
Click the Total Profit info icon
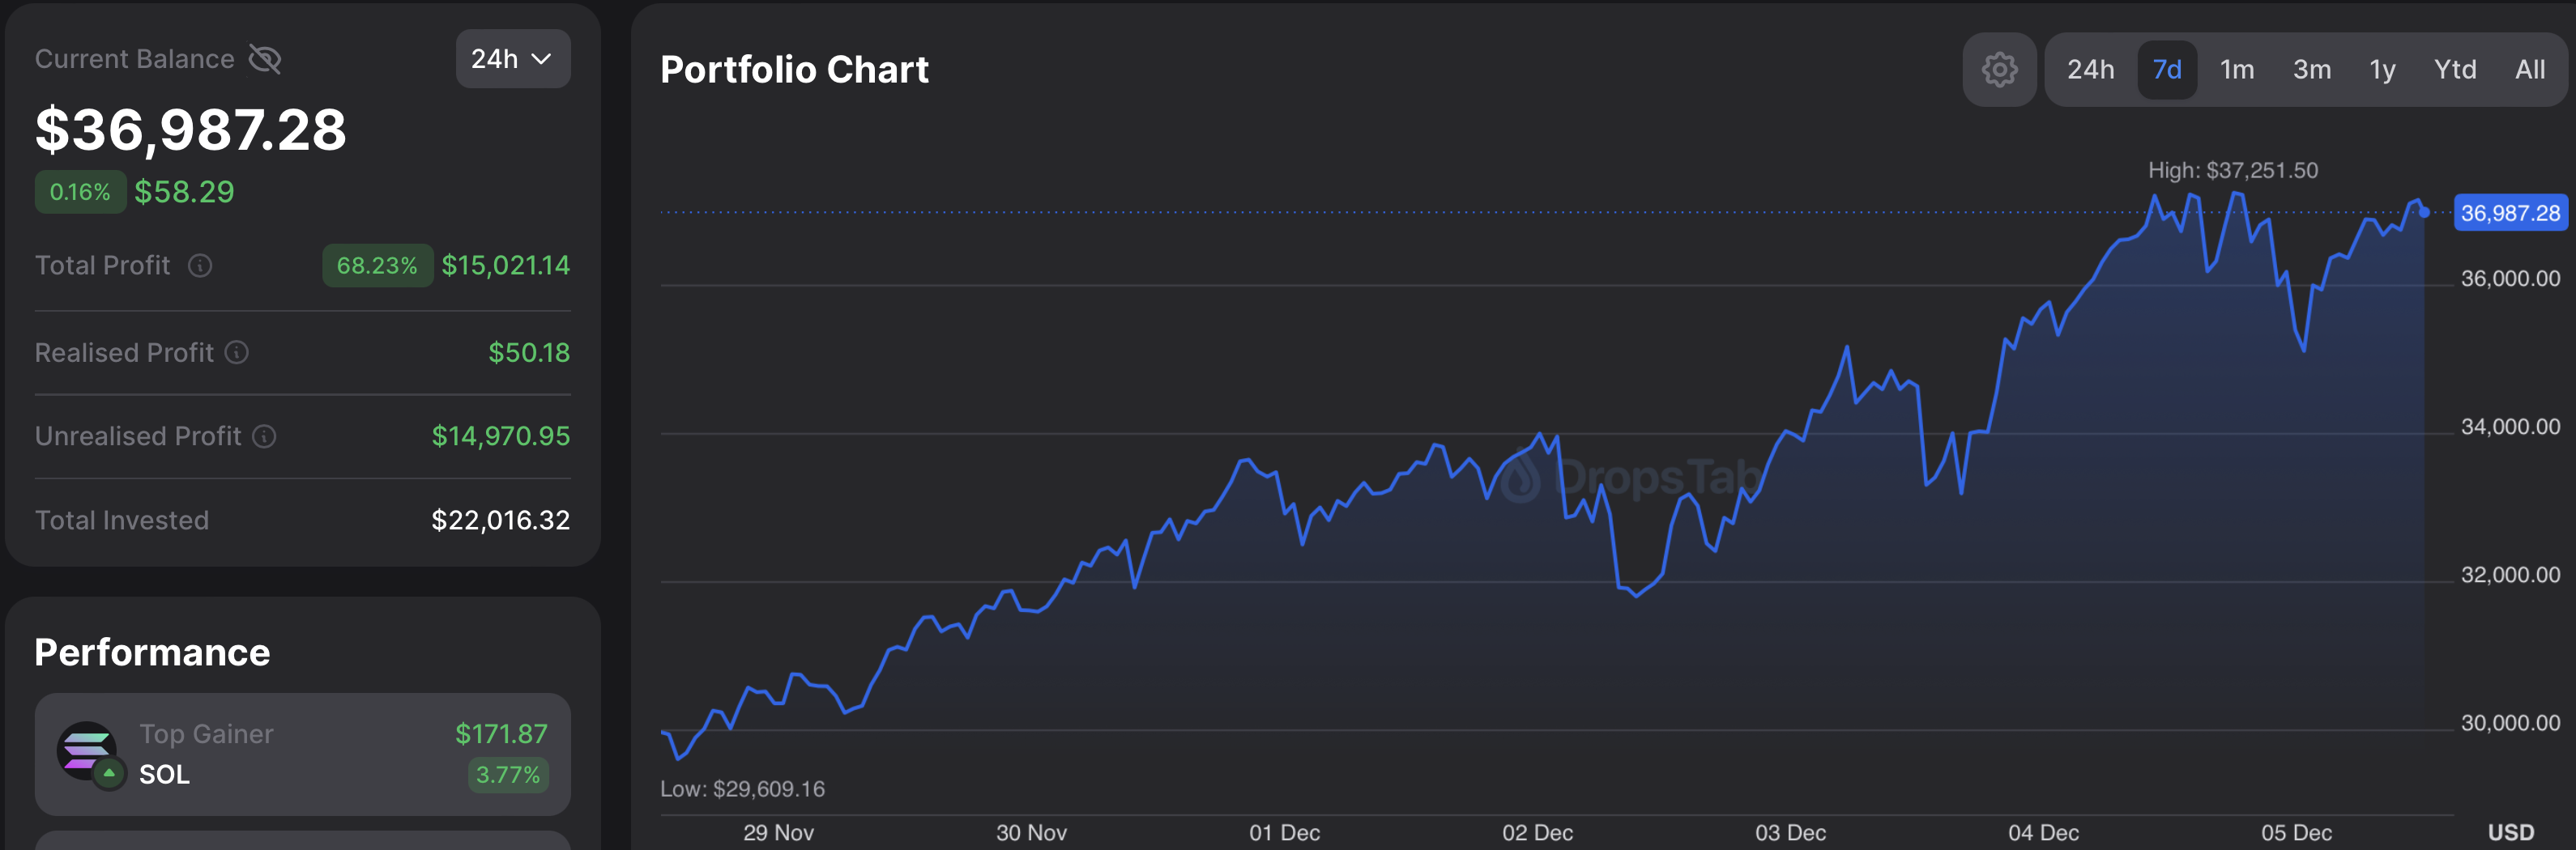tap(200, 266)
